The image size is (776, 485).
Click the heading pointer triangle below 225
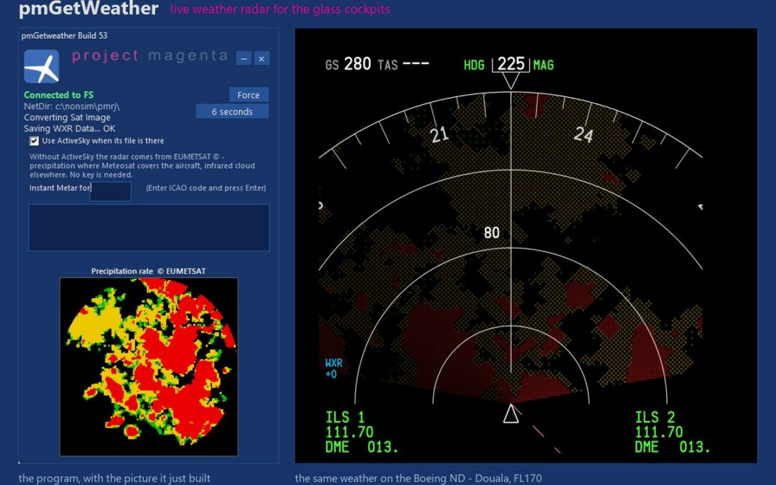click(x=511, y=81)
